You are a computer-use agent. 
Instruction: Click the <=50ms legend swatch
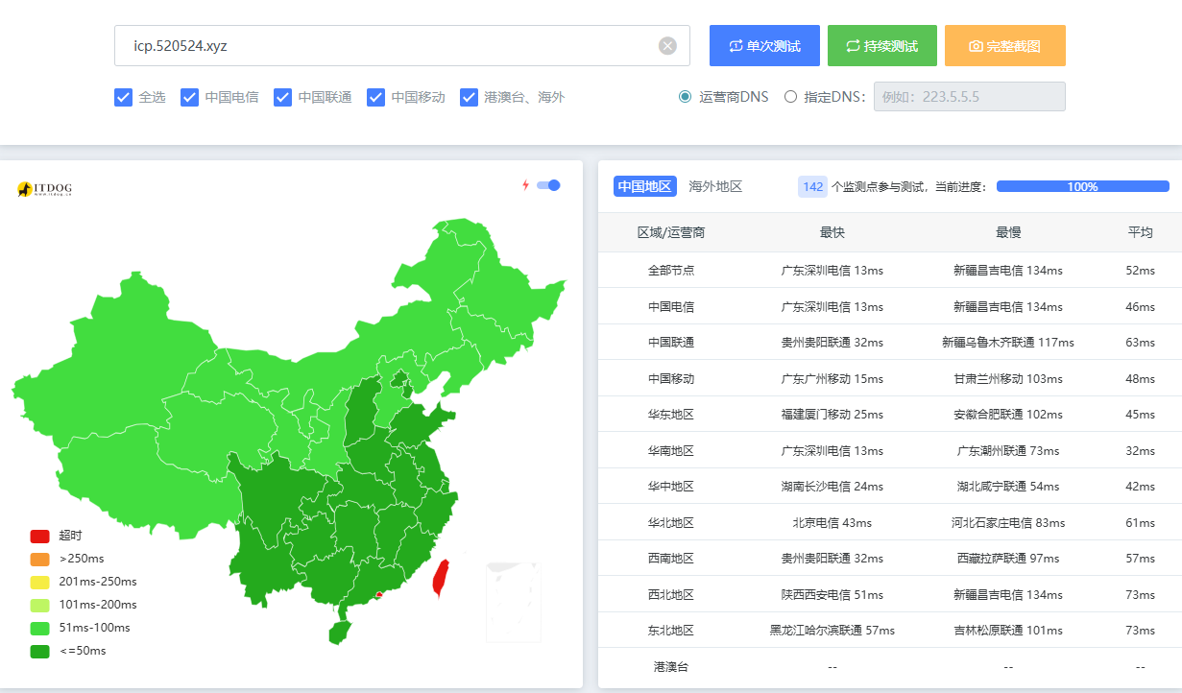coord(39,651)
